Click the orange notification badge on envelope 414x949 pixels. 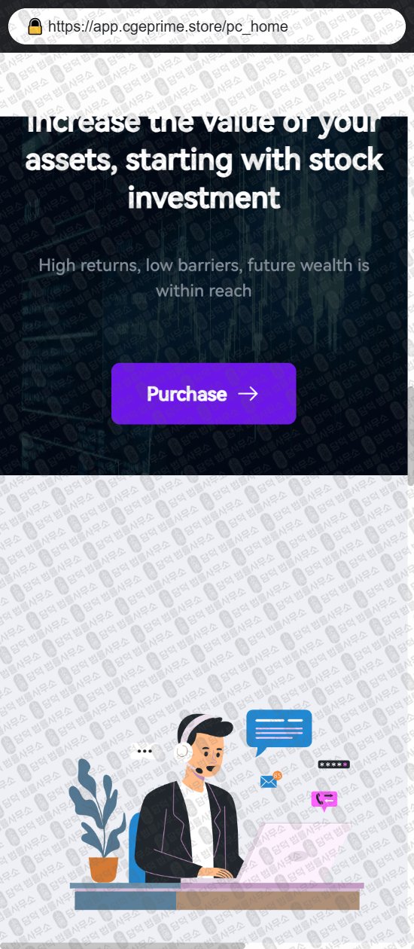[x=277, y=775]
